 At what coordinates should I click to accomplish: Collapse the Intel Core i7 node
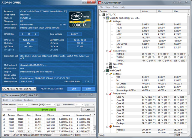(x=104, y=71)
